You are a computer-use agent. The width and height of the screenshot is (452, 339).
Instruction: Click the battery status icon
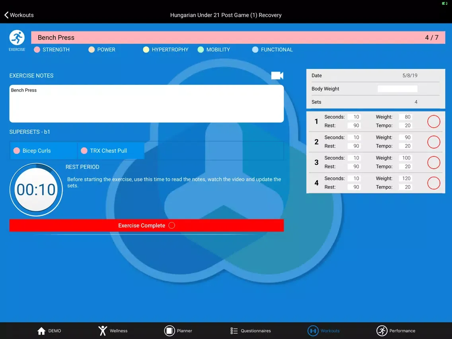point(444,4)
